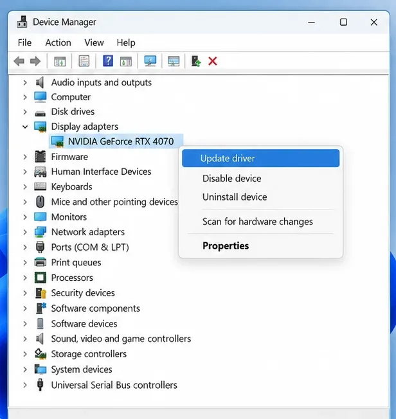Open the Action menu

click(59, 42)
